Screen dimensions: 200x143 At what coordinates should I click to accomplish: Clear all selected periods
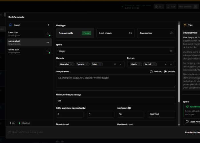[x=165, y=64]
